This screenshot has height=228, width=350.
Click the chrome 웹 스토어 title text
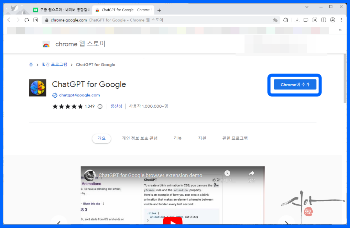80,44
